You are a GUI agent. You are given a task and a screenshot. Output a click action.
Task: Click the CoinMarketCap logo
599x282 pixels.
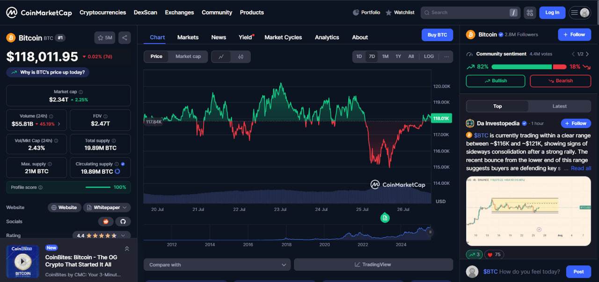click(39, 13)
